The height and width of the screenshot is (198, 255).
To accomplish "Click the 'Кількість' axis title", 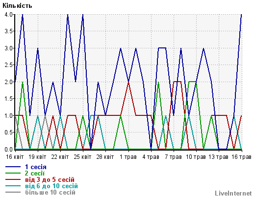I will point(17,6).
